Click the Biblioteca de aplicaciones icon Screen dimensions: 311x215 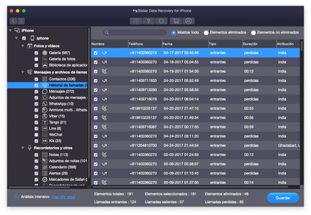coord(45,65)
